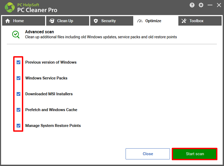This screenshot has height=166, width=224.
Task: Open the Toolbox tab
Action: click(200, 21)
